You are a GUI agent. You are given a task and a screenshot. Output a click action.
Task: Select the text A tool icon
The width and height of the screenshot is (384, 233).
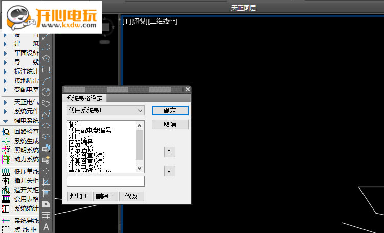tap(46, 227)
